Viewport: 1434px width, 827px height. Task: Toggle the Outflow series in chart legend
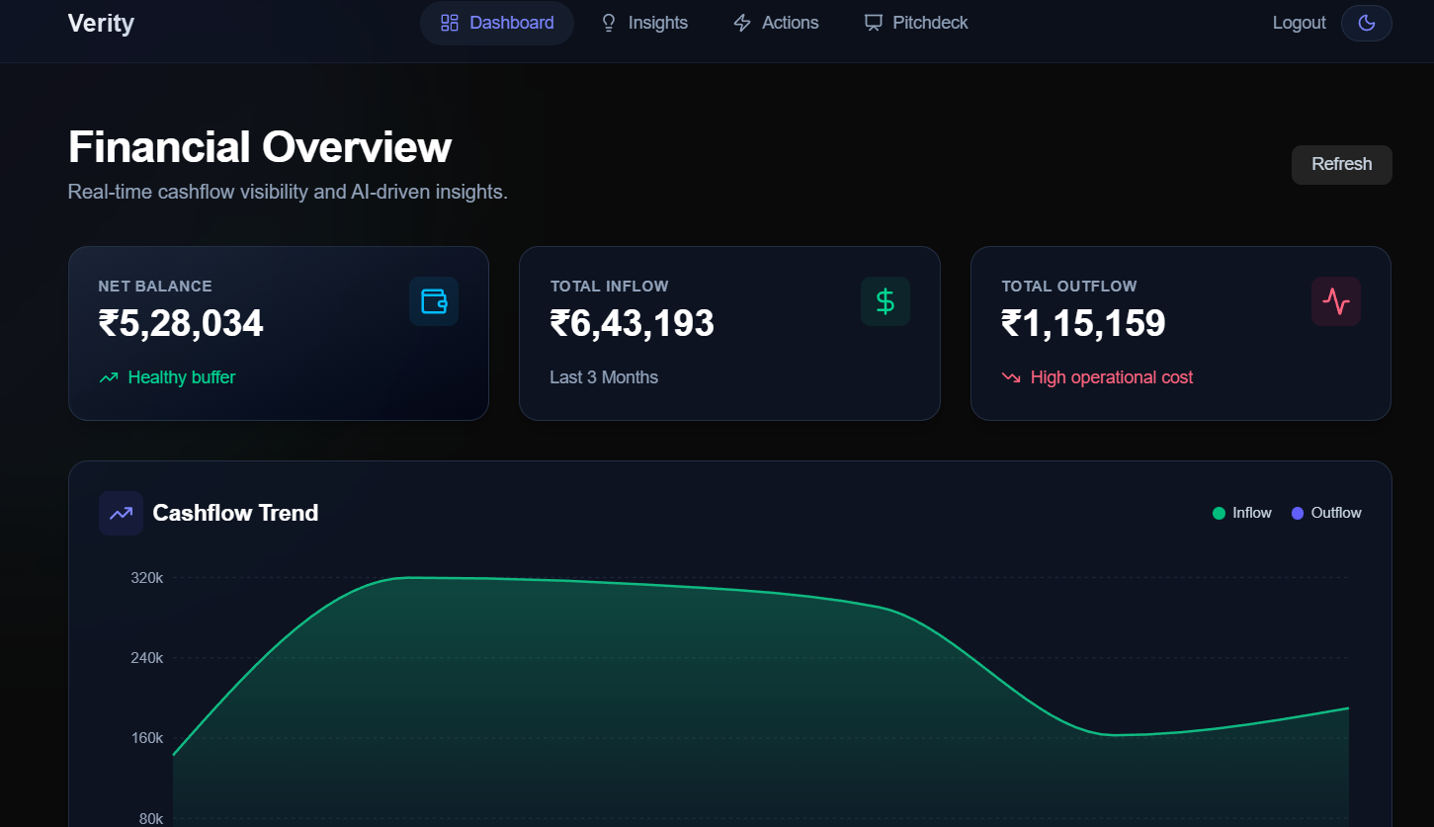point(1335,513)
